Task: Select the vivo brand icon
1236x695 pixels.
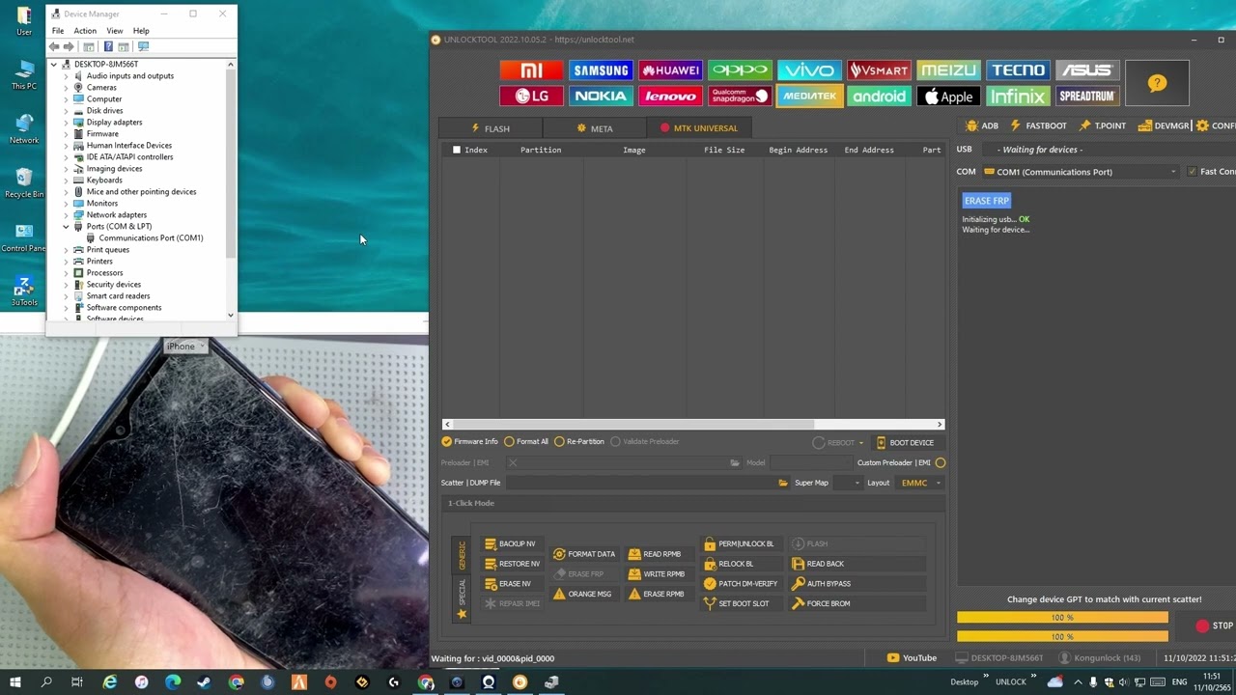Action: click(809, 70)
